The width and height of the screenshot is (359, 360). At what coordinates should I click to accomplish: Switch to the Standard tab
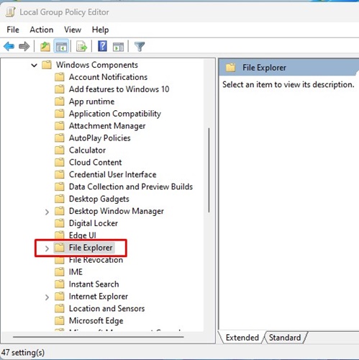click(x=285, y=338)
